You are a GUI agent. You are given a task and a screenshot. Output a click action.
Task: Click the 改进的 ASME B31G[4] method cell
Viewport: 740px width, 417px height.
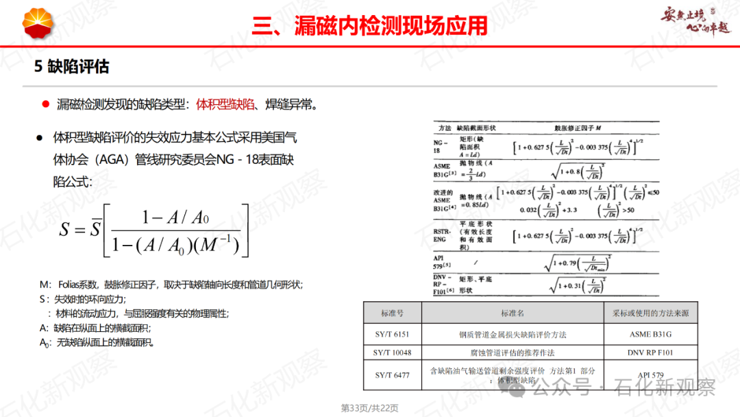tap(444, 201)
